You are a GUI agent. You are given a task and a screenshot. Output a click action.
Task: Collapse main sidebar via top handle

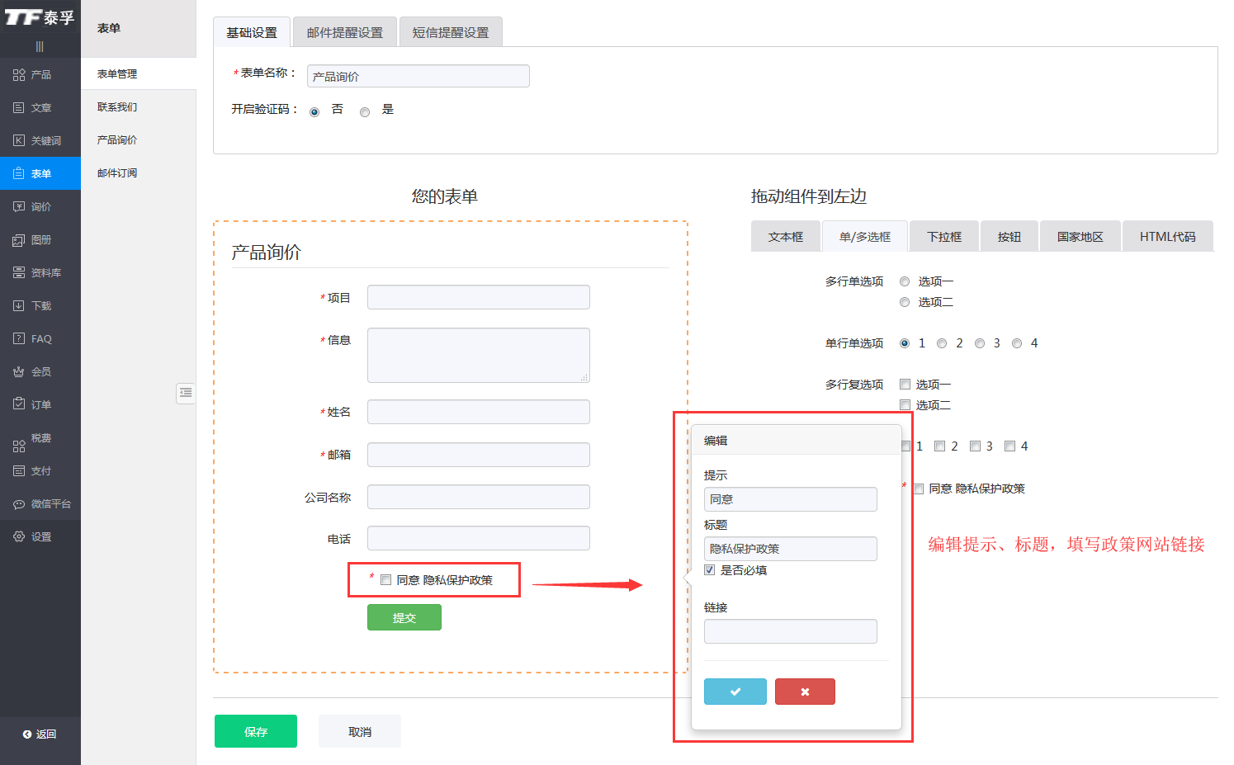(x=40, y=46)
